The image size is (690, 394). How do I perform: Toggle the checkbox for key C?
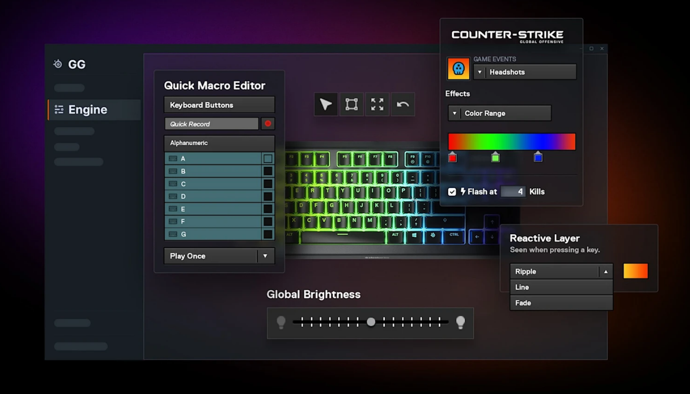coord(267,184)
